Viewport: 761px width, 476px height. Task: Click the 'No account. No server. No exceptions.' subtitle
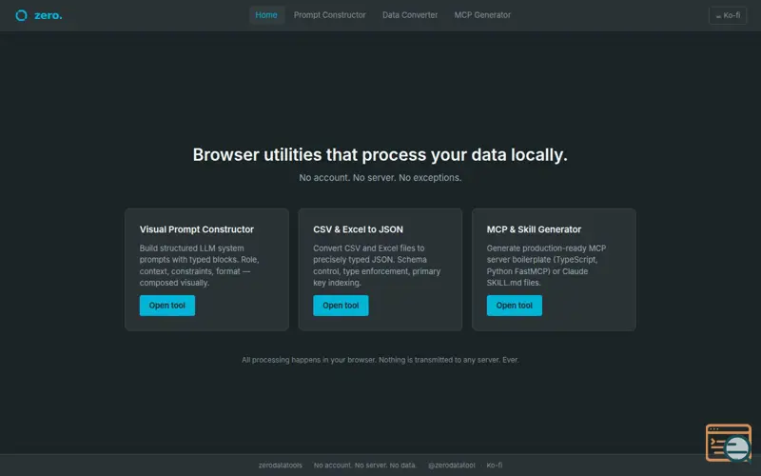click(x=380, y=178)
